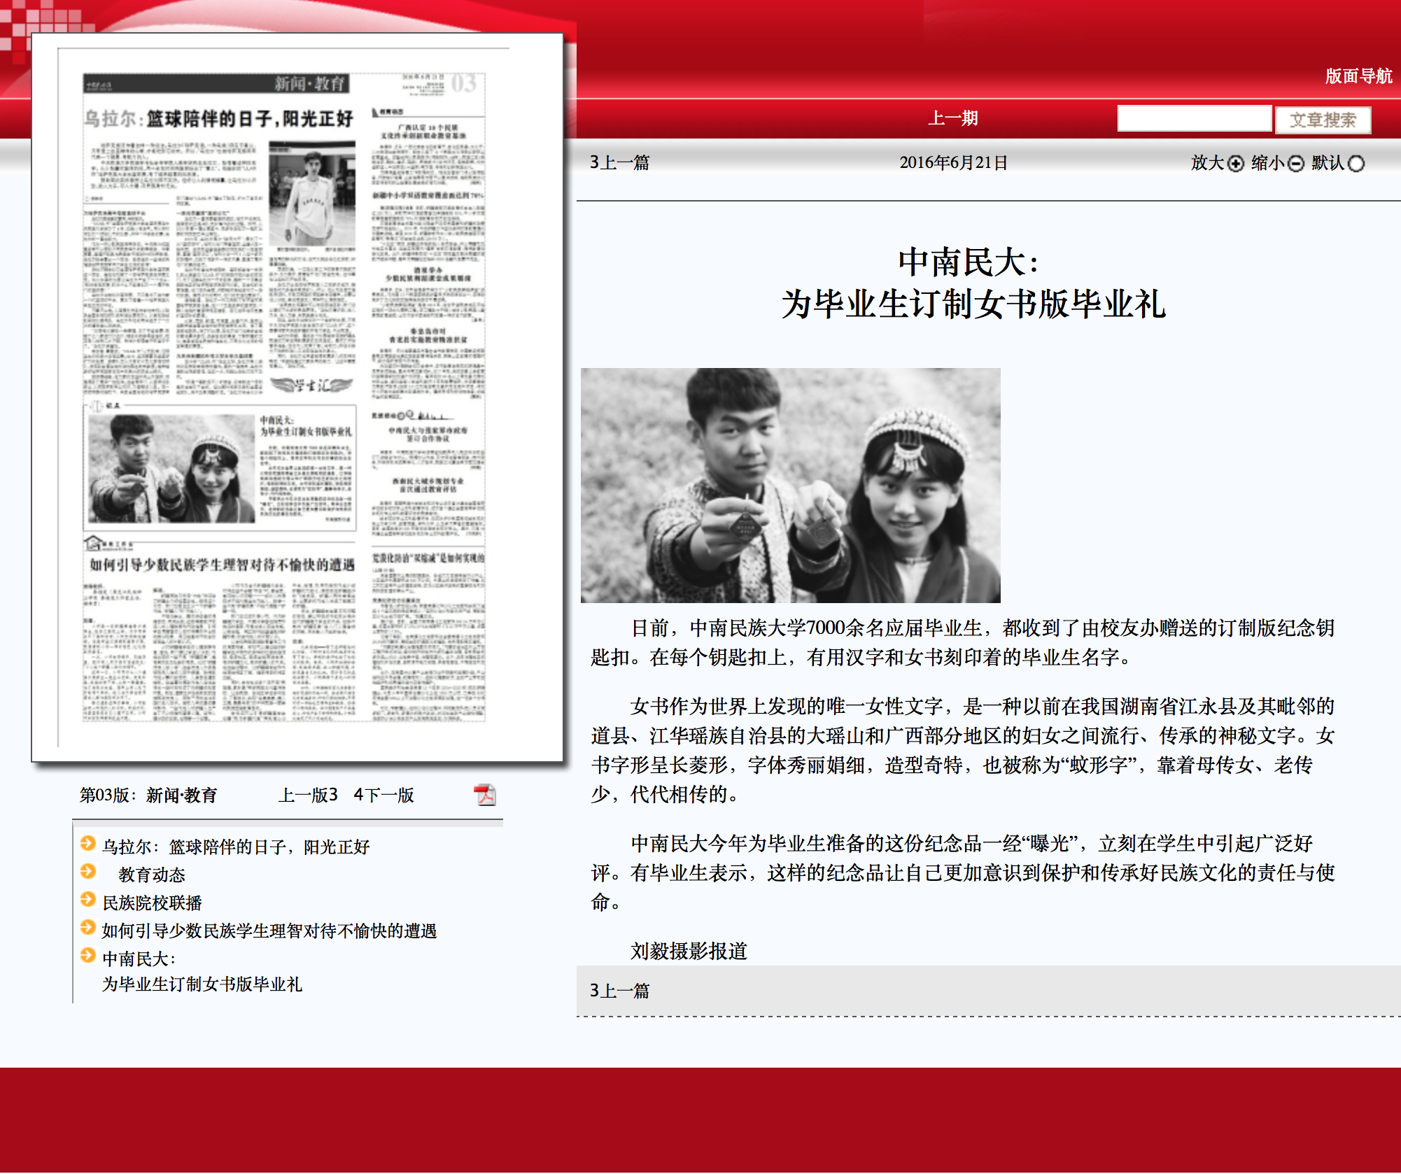Click the article search text field

(x=1194, y=118)
